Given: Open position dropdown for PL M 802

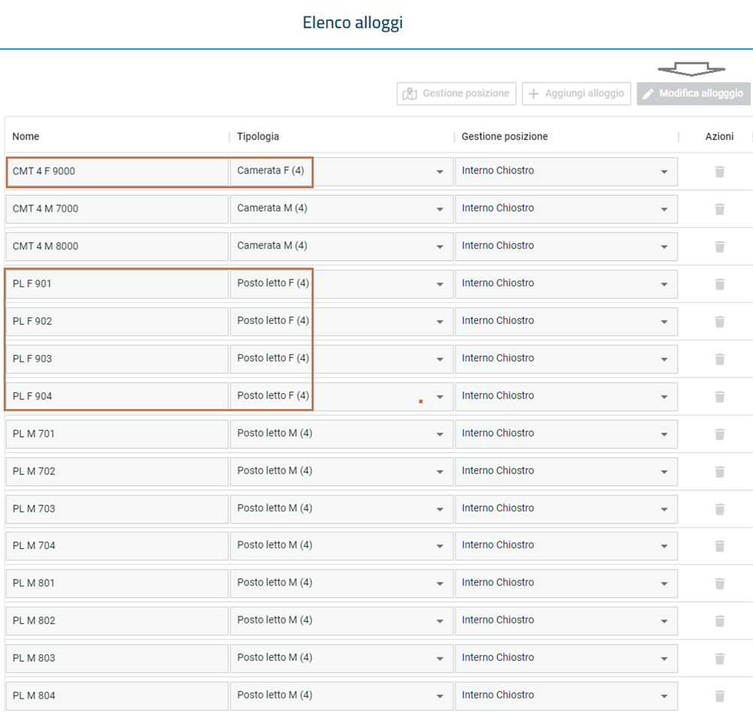Looking at the screenshot, I should coord(566,621).
